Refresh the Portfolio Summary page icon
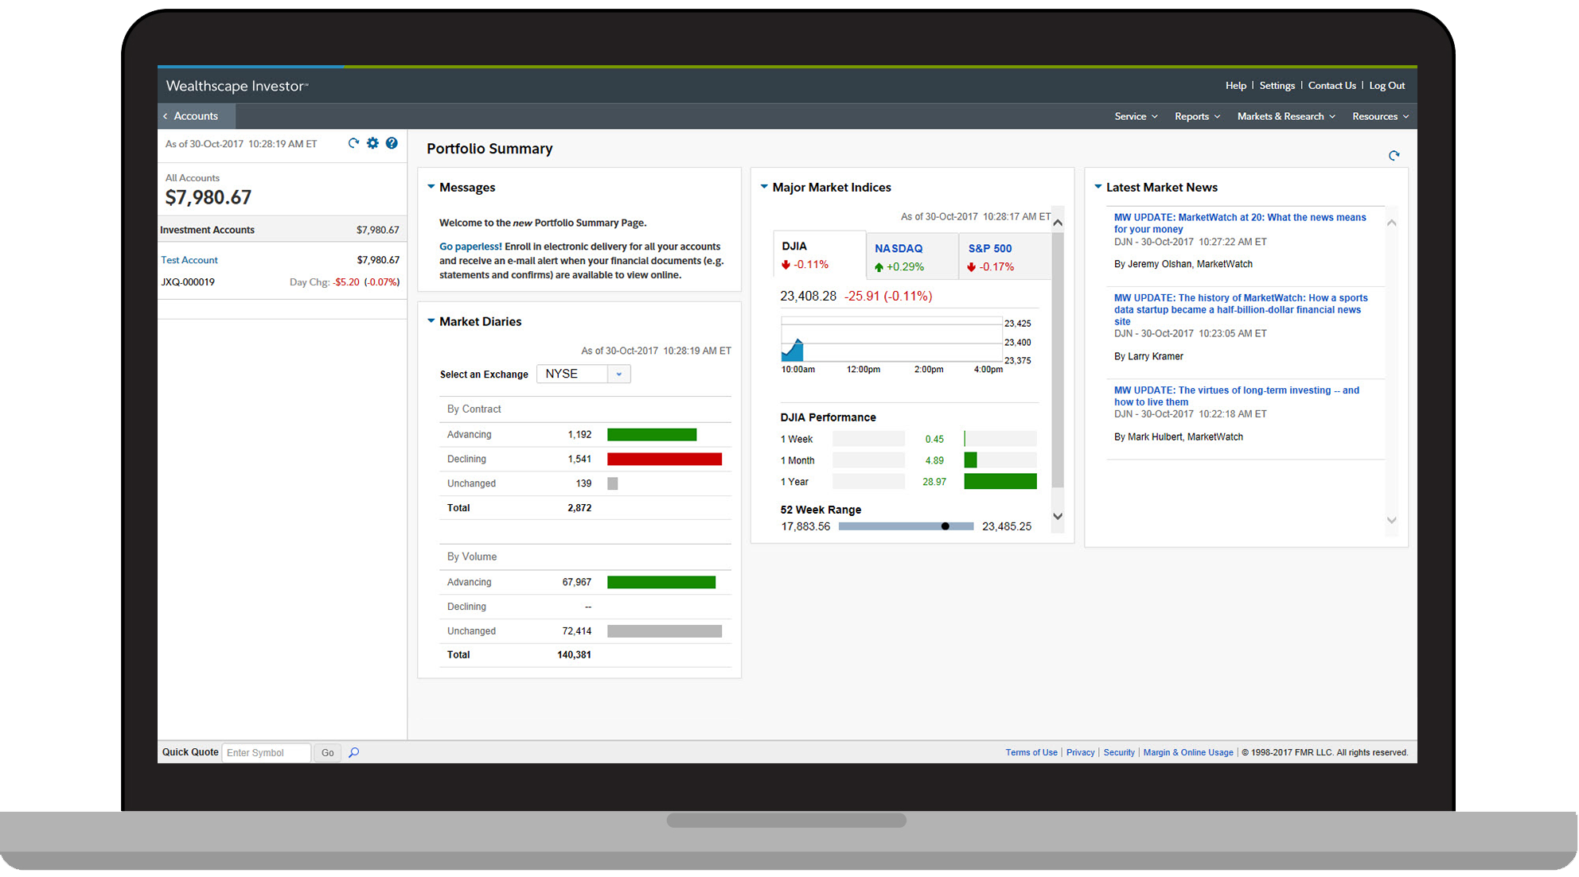This screenshot has height=877, width=1579. click(x=1394, y=156)
